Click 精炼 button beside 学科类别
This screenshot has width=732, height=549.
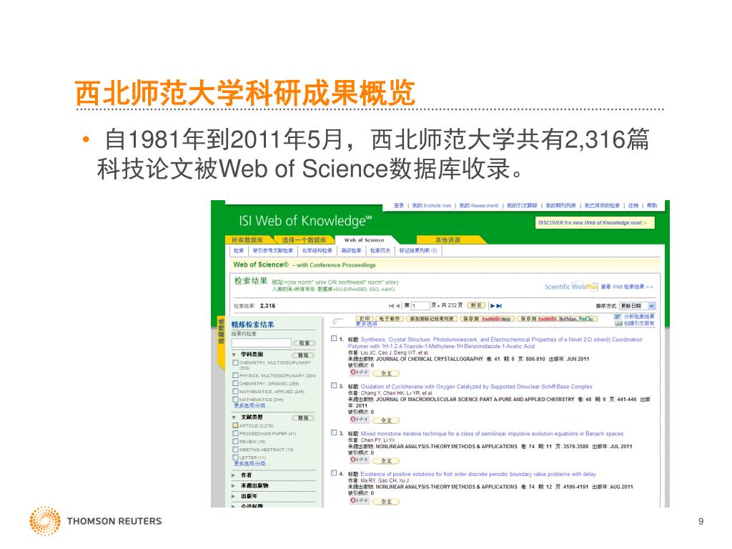(x=303, y=355)
